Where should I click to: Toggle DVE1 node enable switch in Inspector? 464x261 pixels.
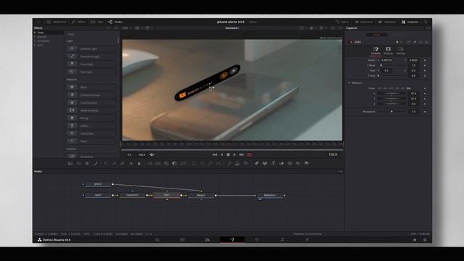351,42
